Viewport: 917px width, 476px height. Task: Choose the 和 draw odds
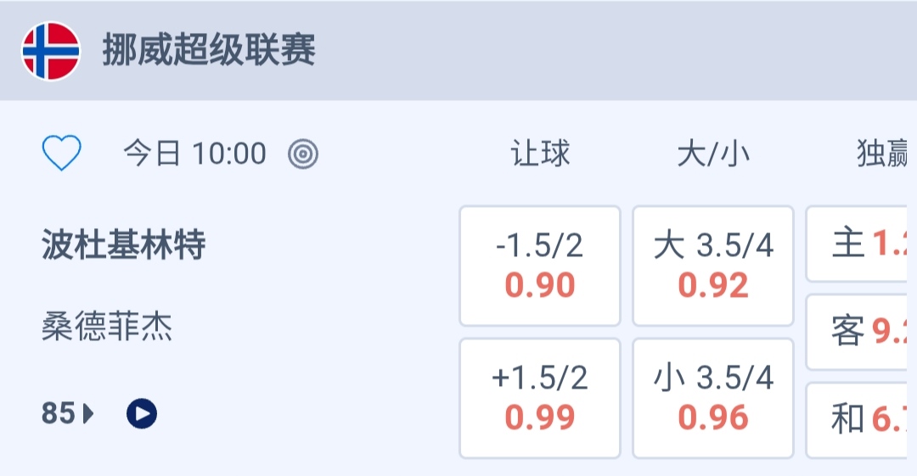tap(861, 419)
